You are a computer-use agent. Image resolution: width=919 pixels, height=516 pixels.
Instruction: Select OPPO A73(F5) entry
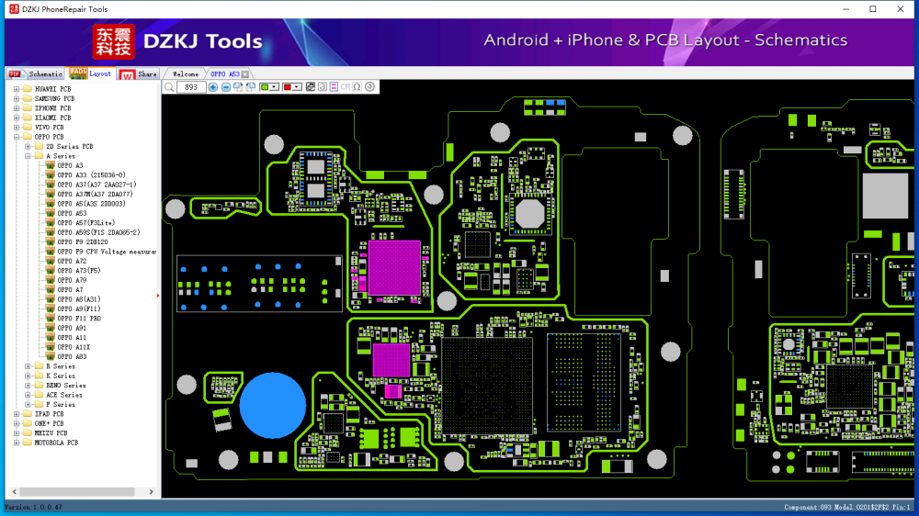click(79, 271)
